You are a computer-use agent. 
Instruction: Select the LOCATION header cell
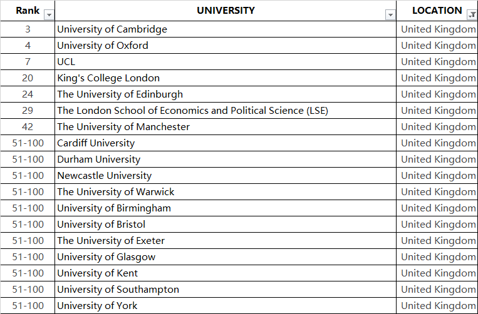[x=436, y=11]
